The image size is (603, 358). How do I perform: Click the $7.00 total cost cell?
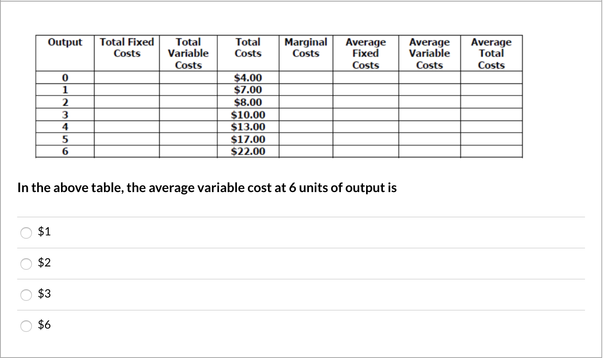248,90
